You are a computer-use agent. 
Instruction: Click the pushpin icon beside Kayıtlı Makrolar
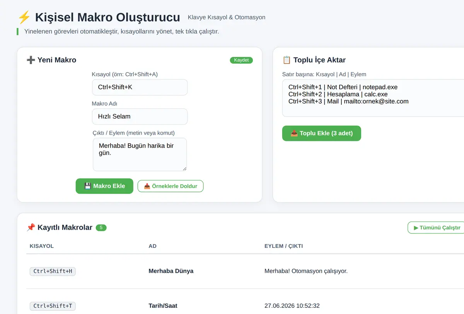(31, 228)
